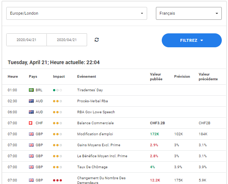The width and height of the screenshot is (228, 184).
Task: Click the impact dots for Tiradentes' Day
Action: pos(57,90)
